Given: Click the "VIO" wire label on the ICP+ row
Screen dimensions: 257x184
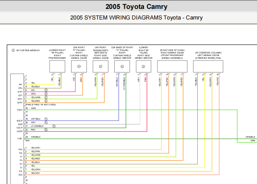Looking at the screenshot, I should point(33,90).
